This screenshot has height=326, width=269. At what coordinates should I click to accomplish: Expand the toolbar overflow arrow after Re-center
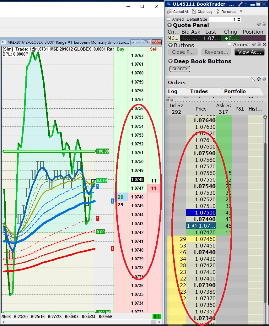click(x=241, y=11)
